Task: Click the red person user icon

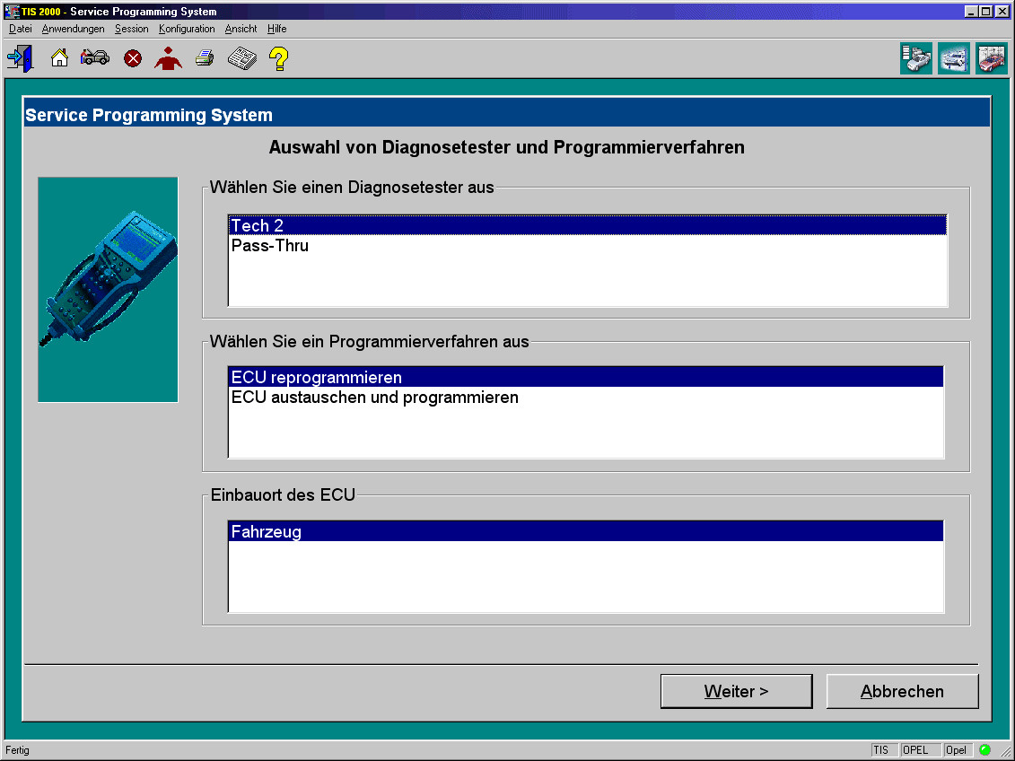Action: (x=169, y=58)
